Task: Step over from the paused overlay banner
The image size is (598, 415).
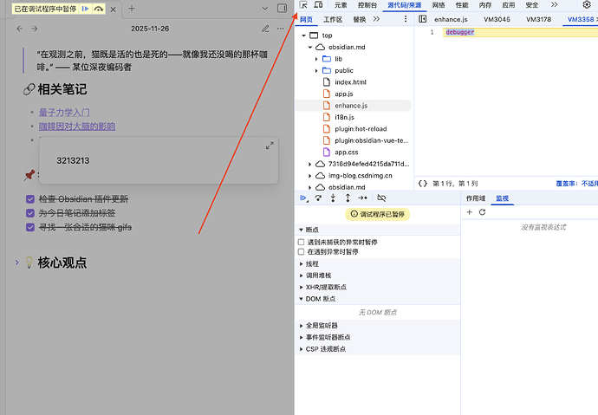Action: tap(99, 9)
